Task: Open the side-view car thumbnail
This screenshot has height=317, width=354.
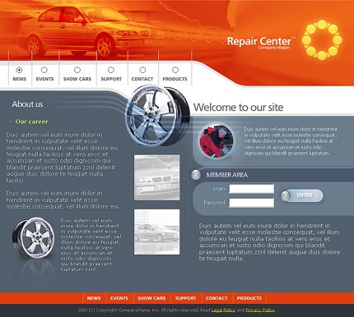Action: (x=157, y=232)
